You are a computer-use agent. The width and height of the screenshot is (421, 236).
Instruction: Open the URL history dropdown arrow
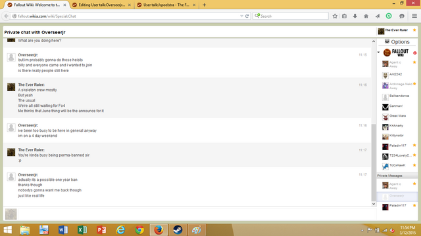tap(241, 16)
